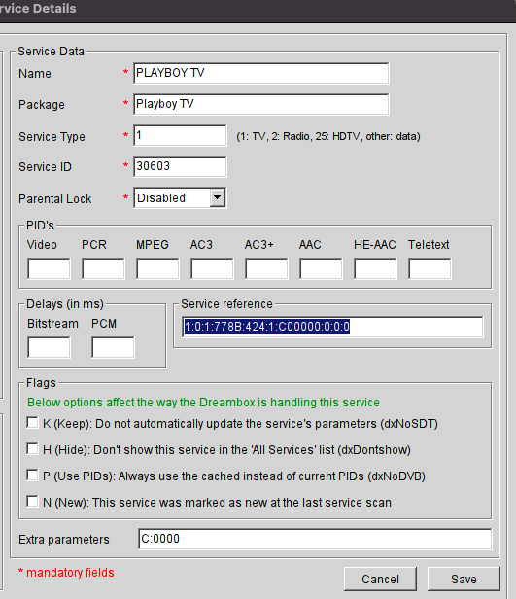Check the P (Use PIDs) flag
The width and height of the screenshot is (516, 599).
pos(32,476)
